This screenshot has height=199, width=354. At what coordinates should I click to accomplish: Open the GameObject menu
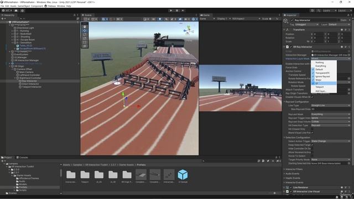23,6
